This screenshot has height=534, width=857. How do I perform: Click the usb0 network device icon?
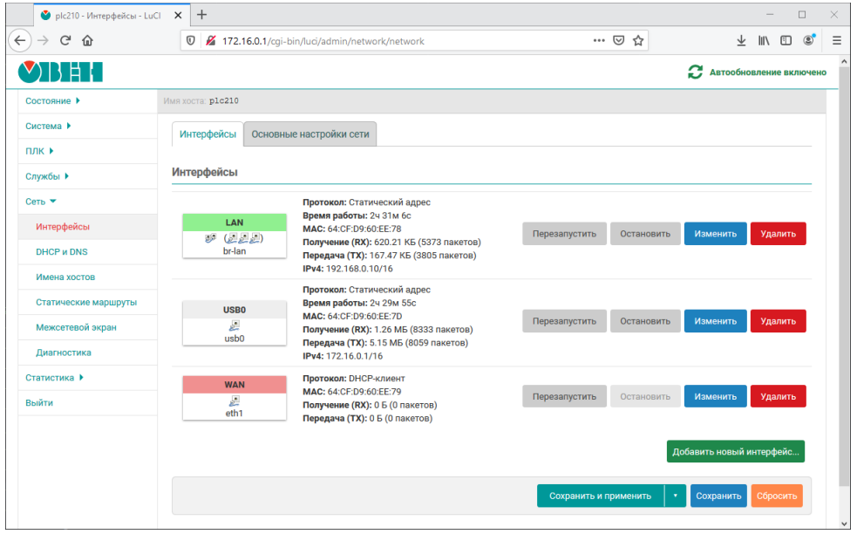click(234, 326)
